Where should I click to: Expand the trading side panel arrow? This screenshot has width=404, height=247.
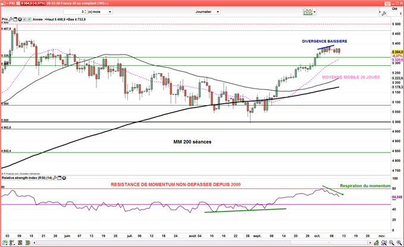tap(380, 12)
